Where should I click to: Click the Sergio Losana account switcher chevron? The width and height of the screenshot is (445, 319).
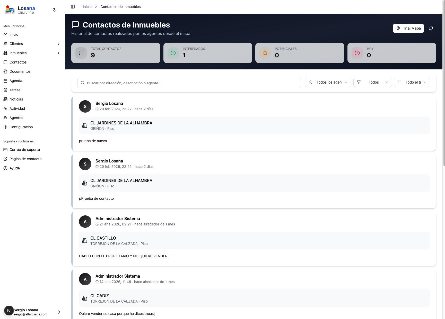(59, 312)
